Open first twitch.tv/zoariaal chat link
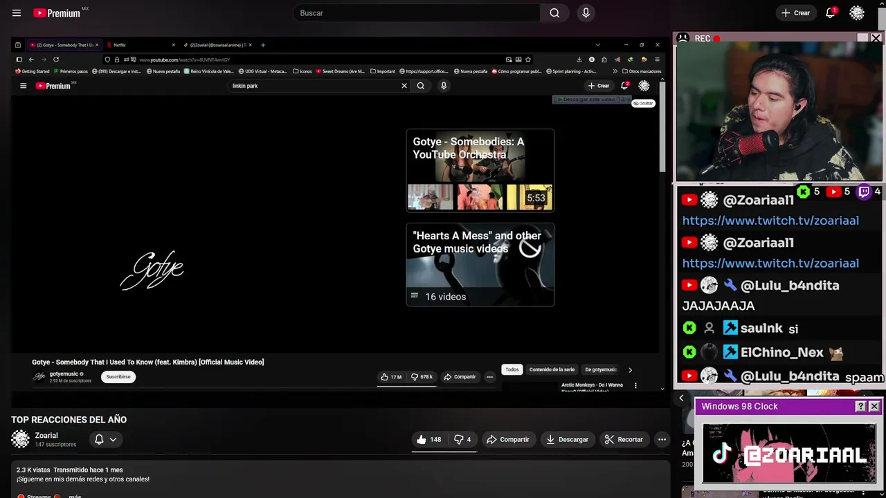The image size is (886, 498). tap(770, 221)
